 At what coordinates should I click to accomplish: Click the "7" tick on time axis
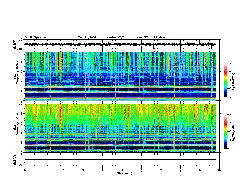[x=161, y=170]
